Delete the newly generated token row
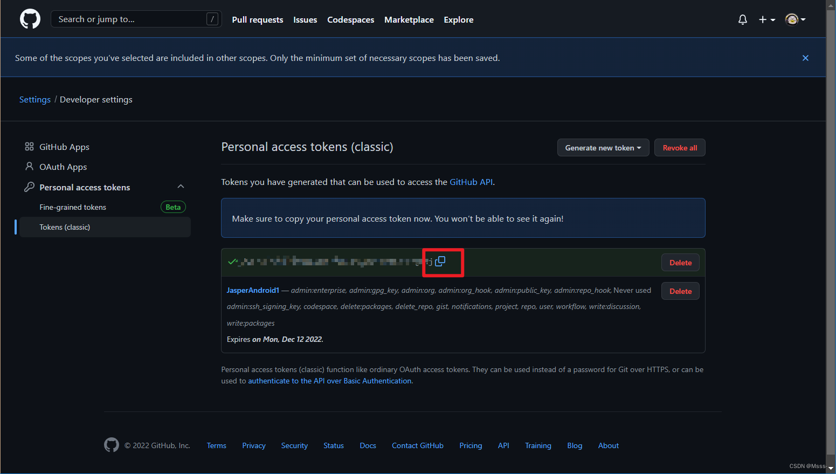This screenshot has width=836, height=474. (x=680, y=263)
